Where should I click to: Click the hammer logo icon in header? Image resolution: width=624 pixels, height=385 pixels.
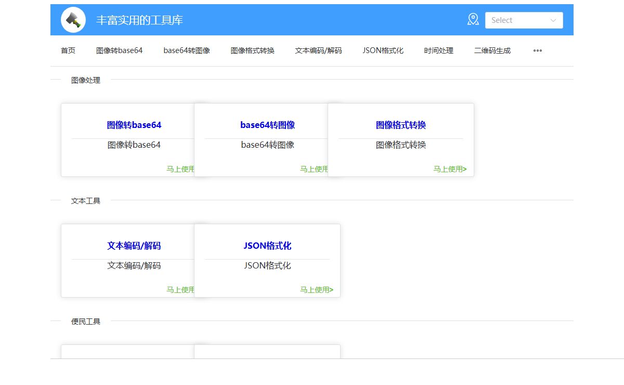click(x=73, y=20)
